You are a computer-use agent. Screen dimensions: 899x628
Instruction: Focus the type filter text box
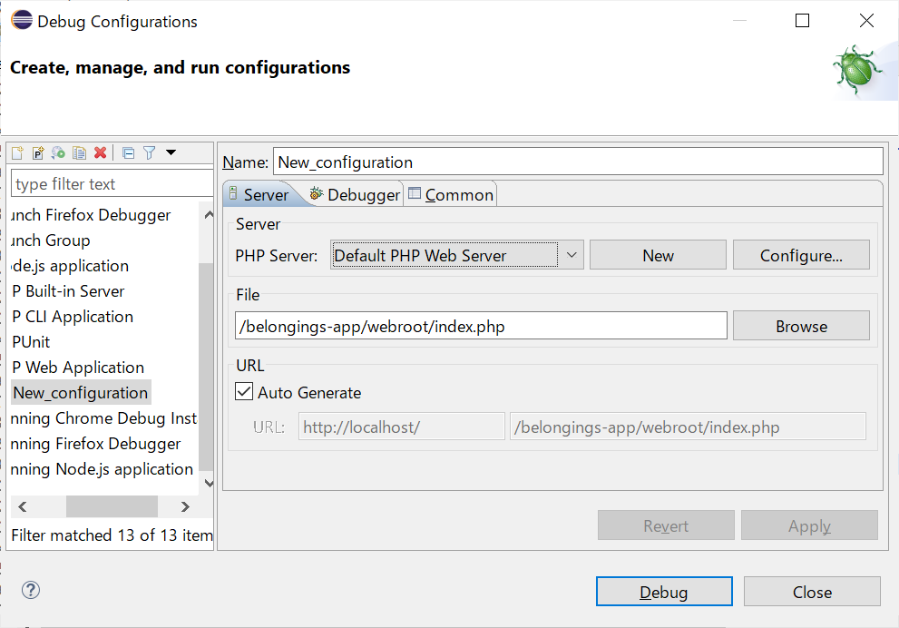(x=112, y=184)
